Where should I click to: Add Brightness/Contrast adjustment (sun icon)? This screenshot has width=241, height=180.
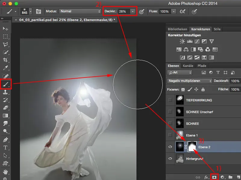[182, 41]
